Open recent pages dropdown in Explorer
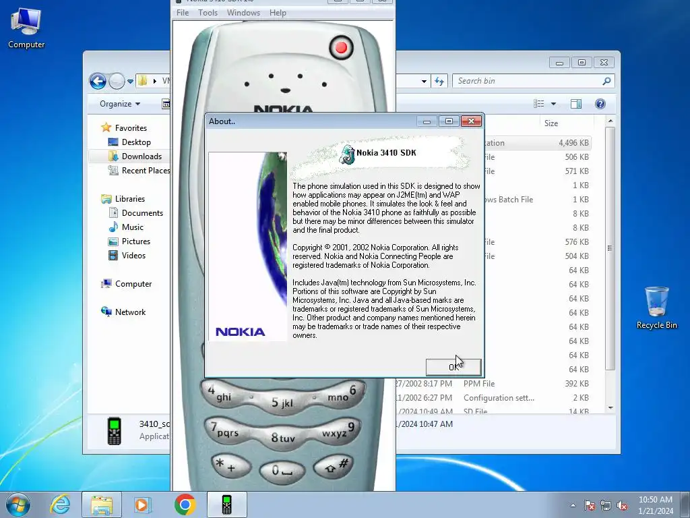Image resolution: width=690 pixels, height=518 pixels. (130, 82)
